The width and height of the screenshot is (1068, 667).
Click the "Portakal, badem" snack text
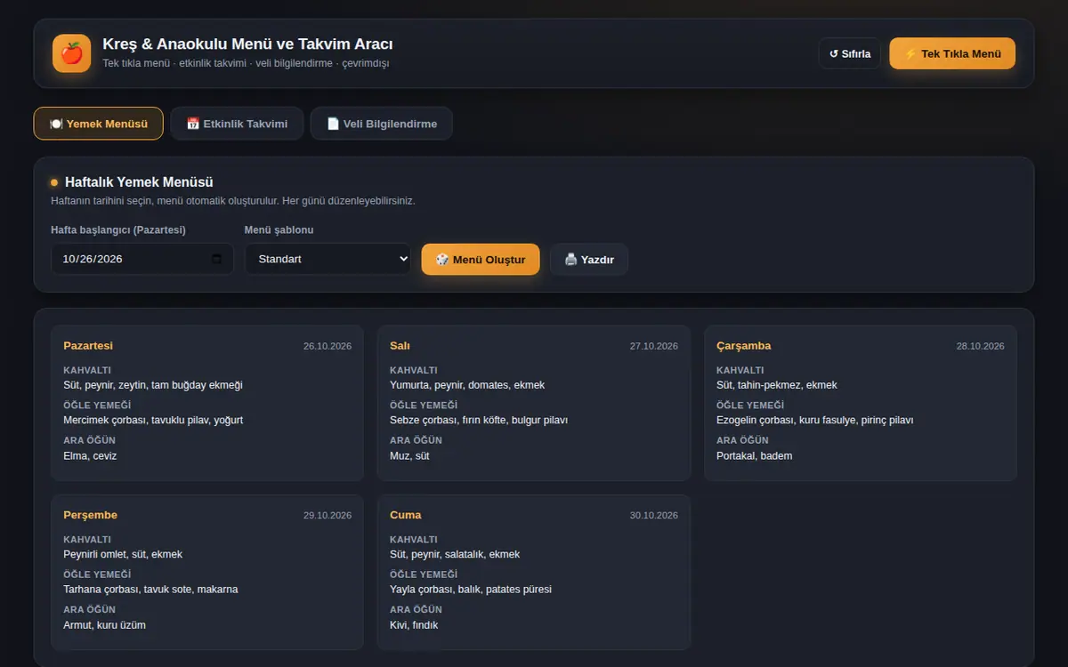click(754, 455)
